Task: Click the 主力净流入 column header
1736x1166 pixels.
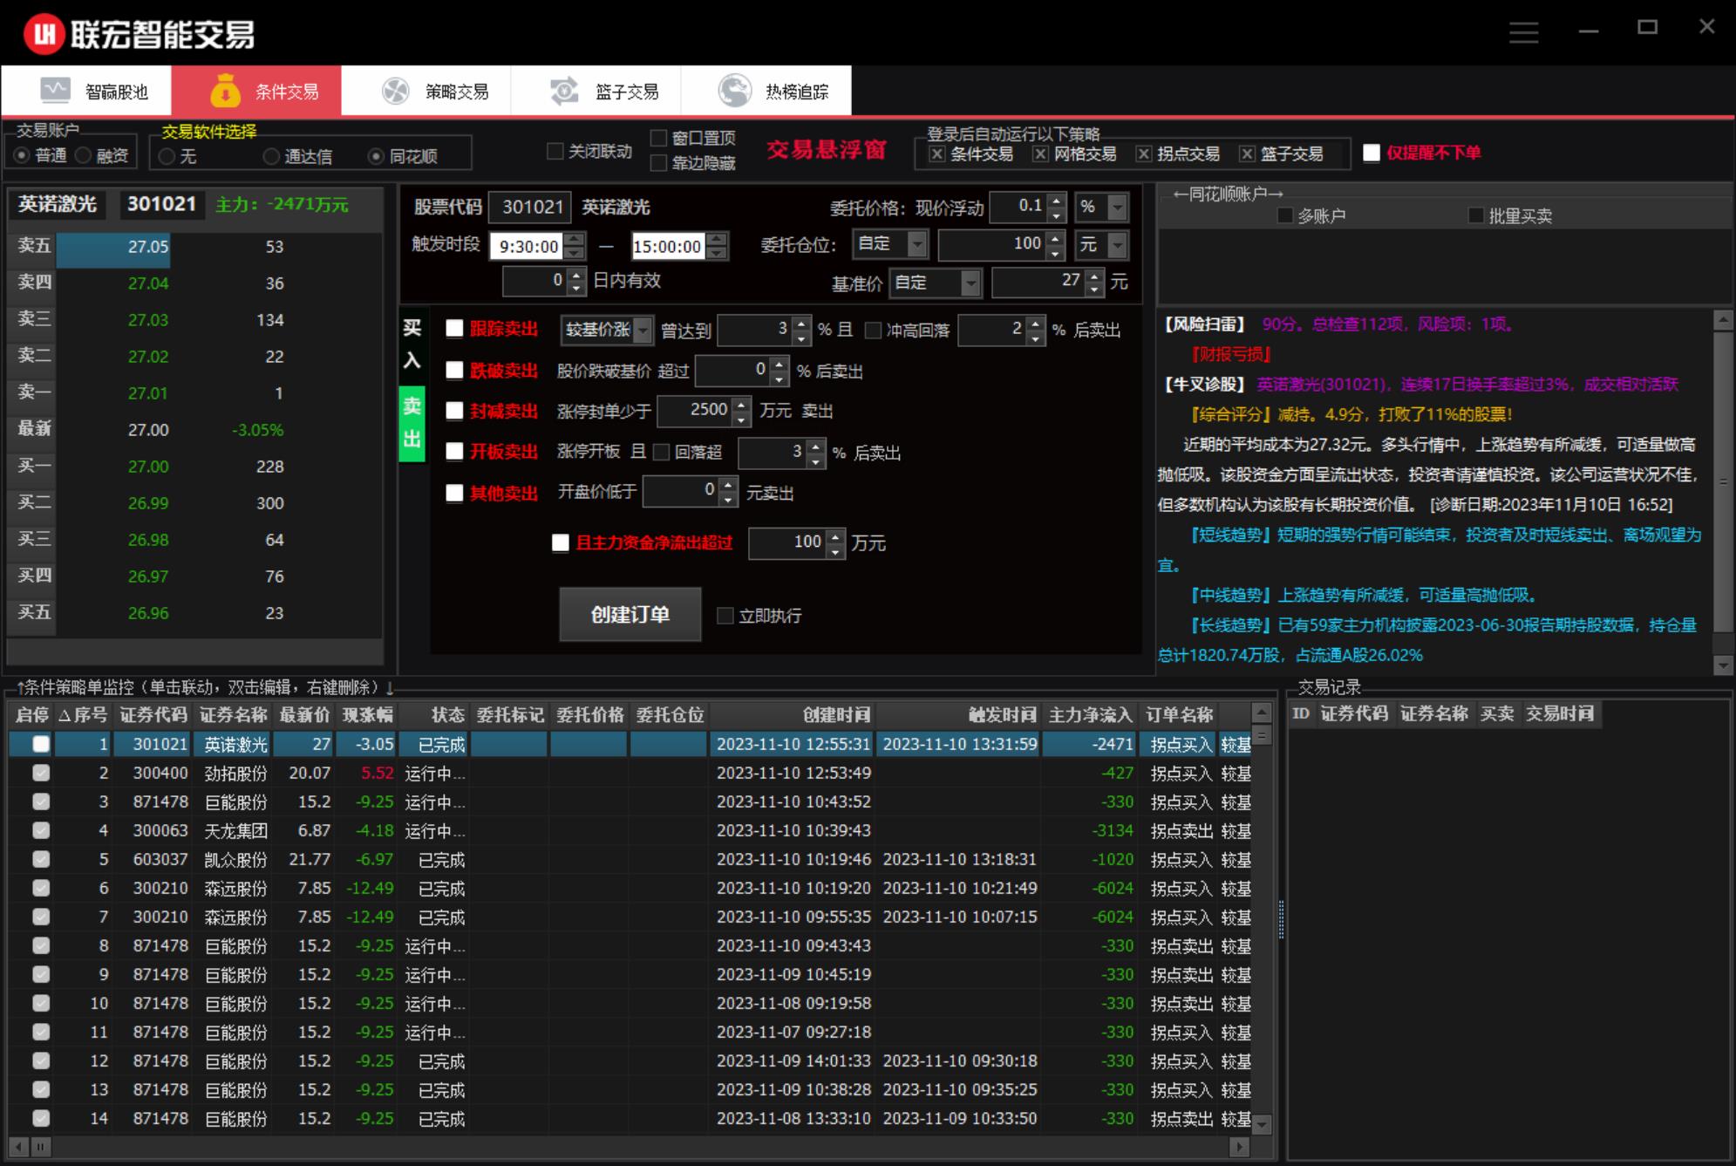Action: tap(1091, 715)
